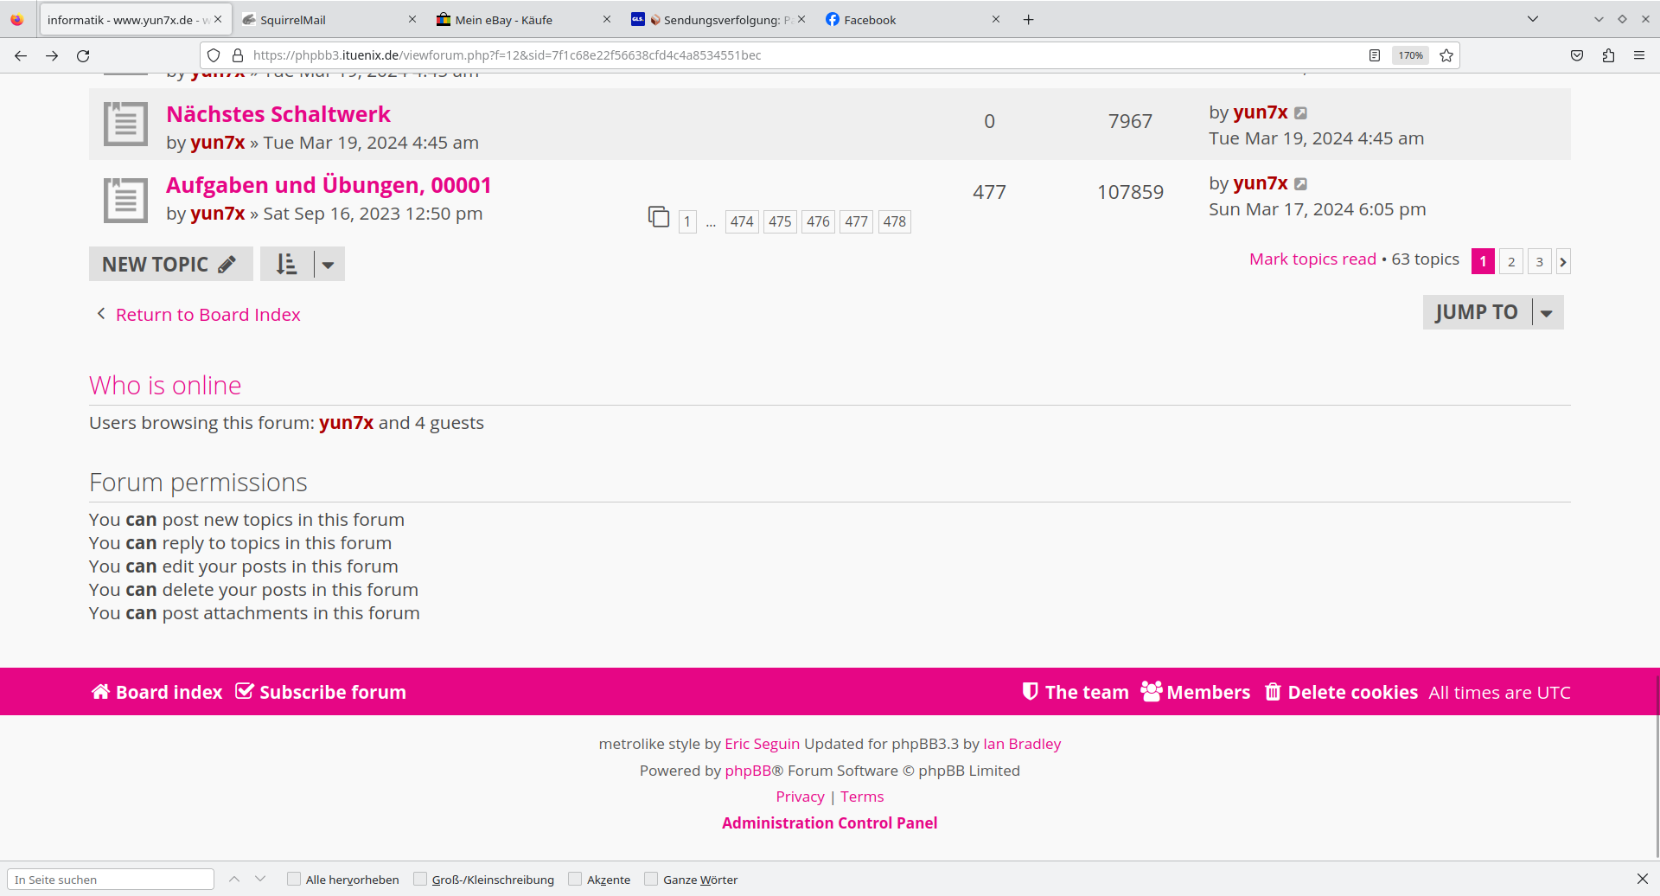Open the Firefox hamburger application menu
This screenshot has width=1660, height=896.
(x=1639, y=55)
